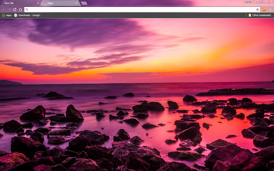
Task: Click the search magnifier in address bar
Action: point(27,9)
